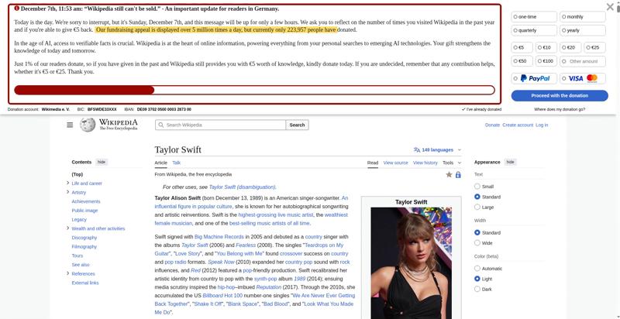Click Proceed with the donation button
620x319 pixels.
point(559,95)
